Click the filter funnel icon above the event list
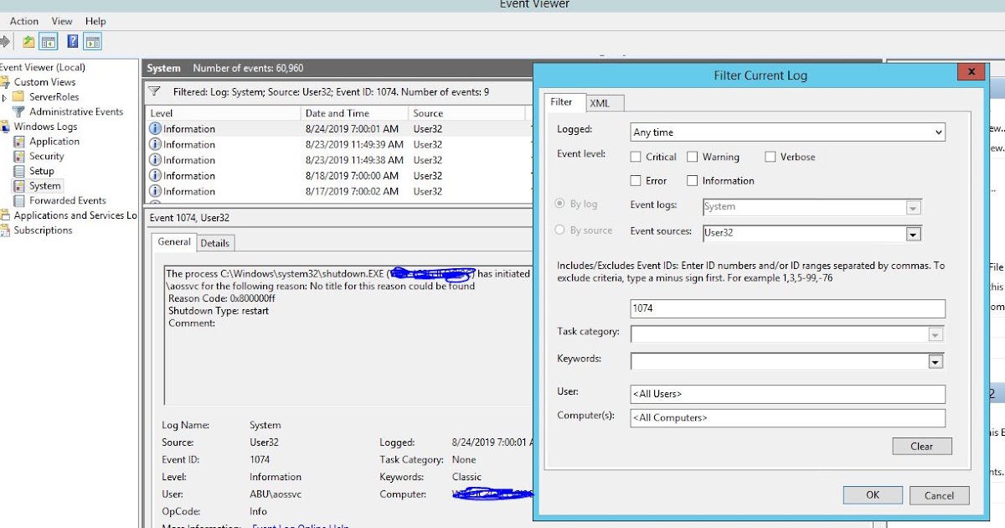 tap(152, 91)
